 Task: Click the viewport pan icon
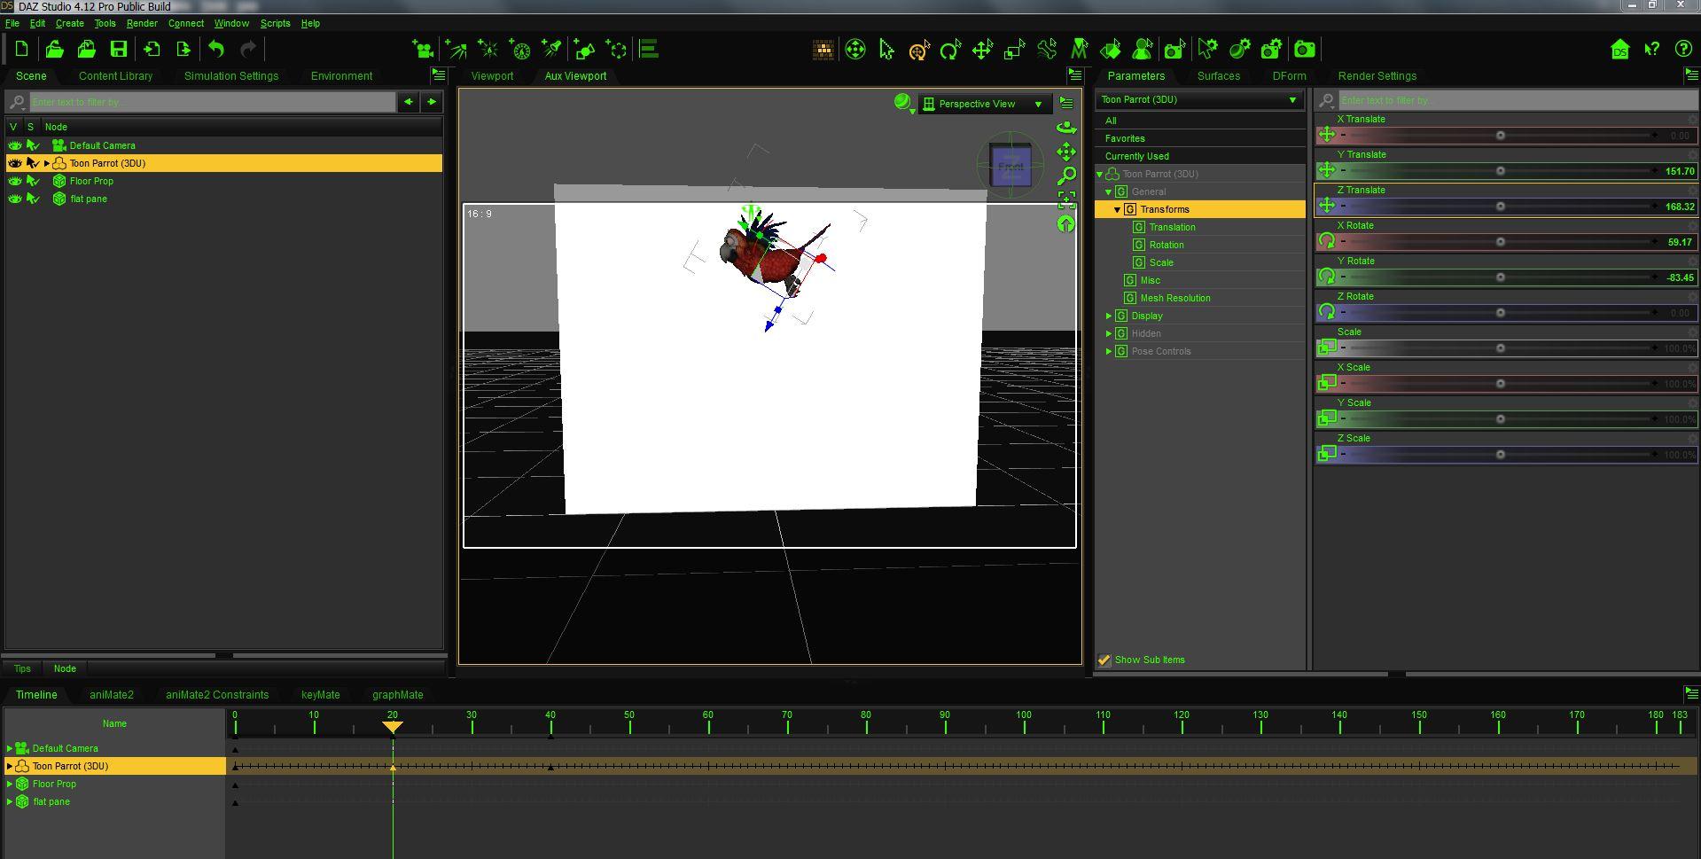[x=1066, y=152]
